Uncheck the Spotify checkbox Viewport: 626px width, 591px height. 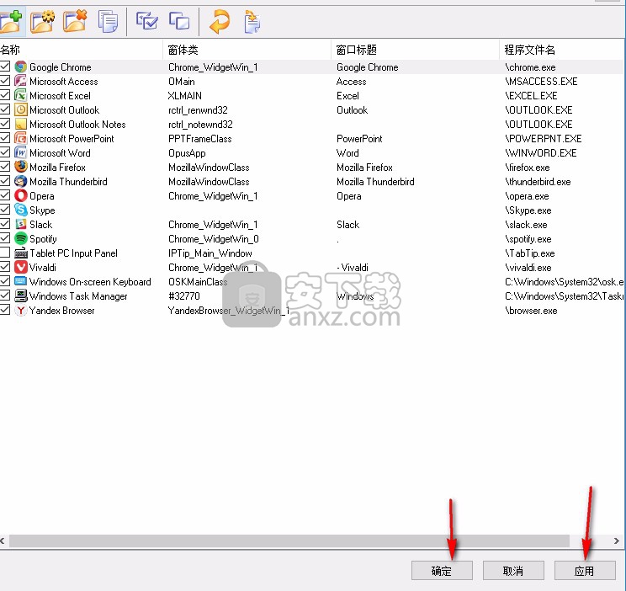[x=5, y=237]
